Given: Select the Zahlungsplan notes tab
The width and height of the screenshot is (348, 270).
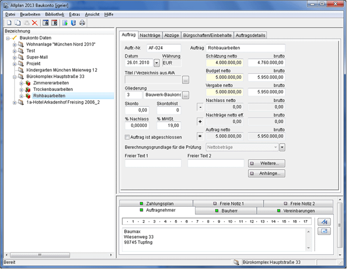Looking at the screenshot, I should (156, 203).
